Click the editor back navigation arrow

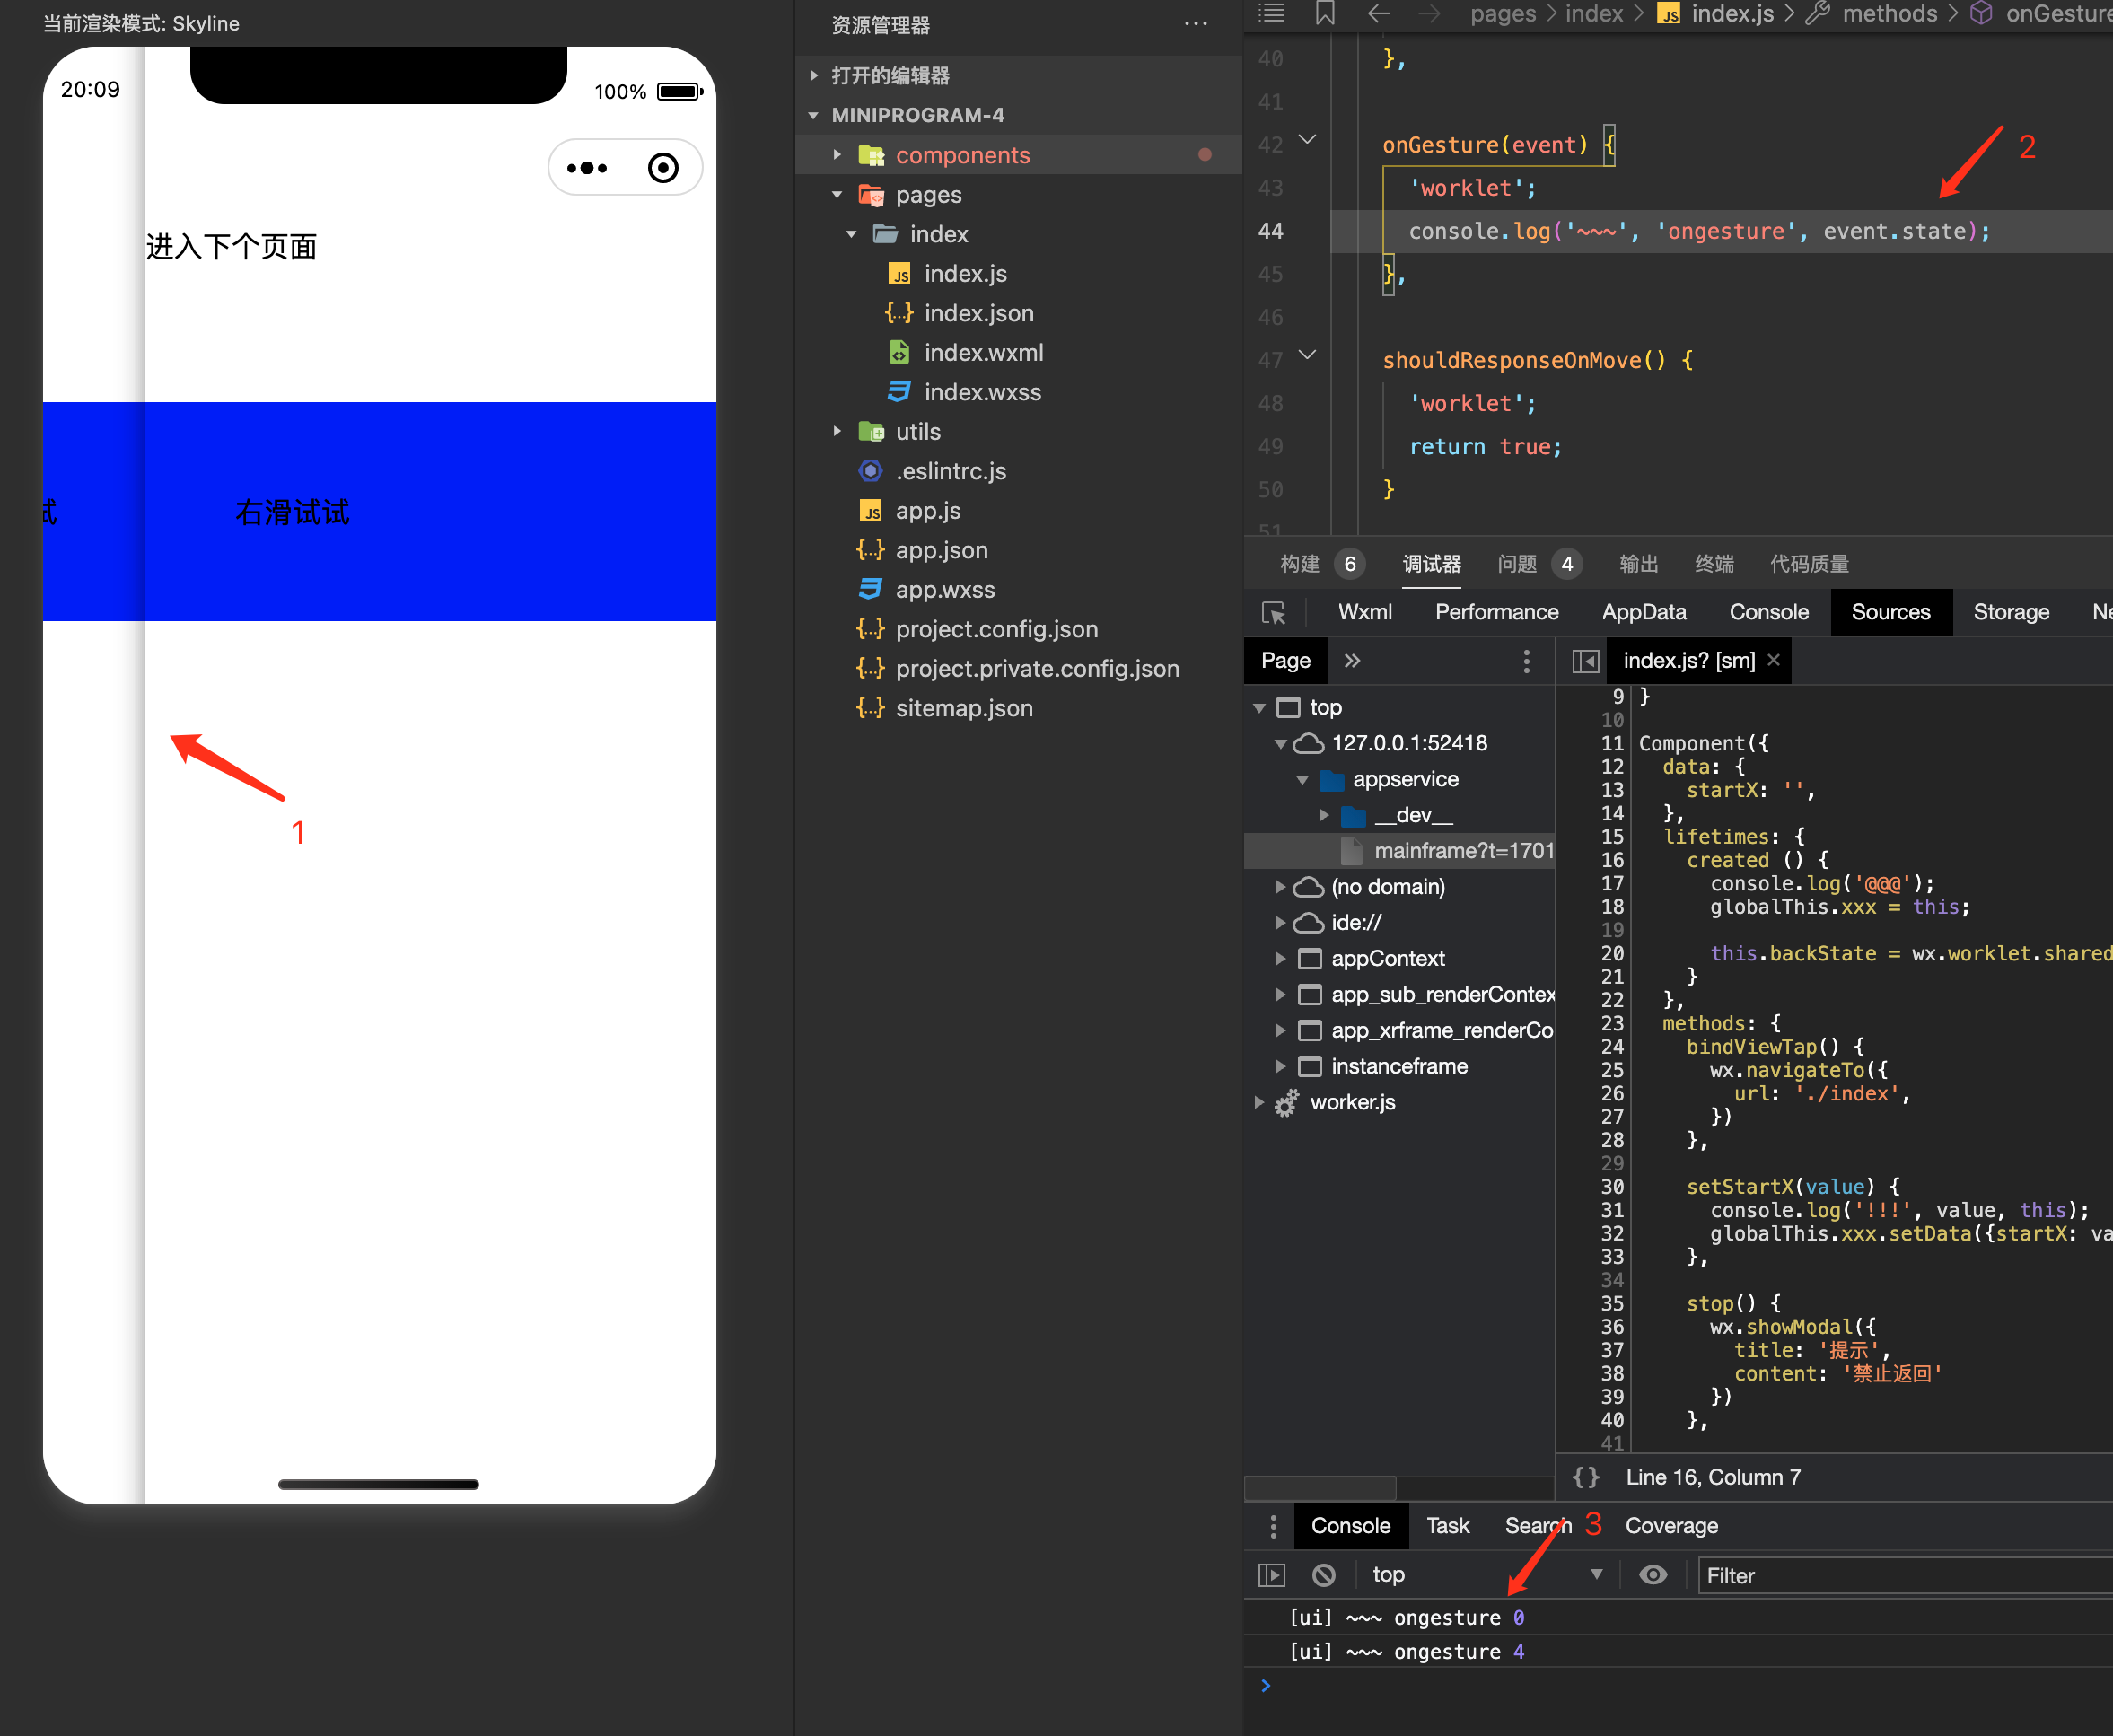click(1378, 14)
